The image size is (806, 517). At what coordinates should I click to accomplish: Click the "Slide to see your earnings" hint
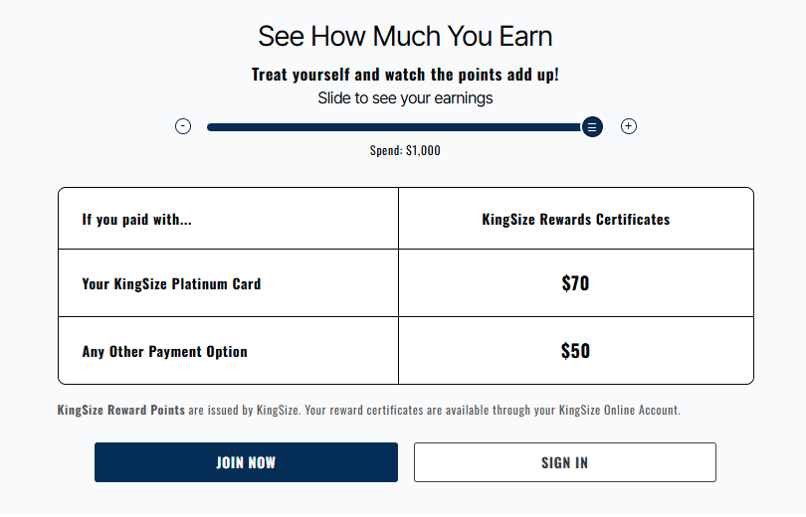(405, 98)
